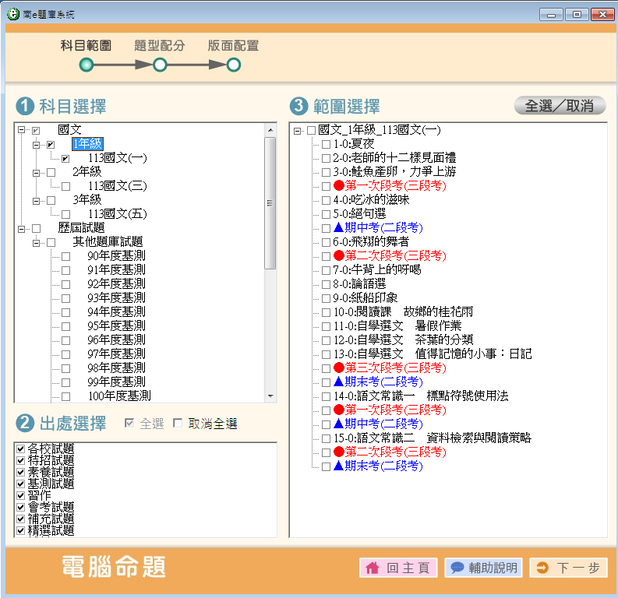Screen dimensions: 618x598
Task: Uncheck 113國文(一) checkbox
Action: [x=65, y=159]
